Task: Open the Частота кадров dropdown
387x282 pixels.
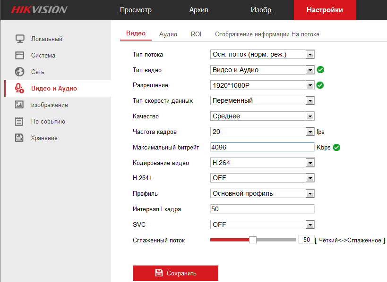Action: pyautogui.click(x=262, y=132)
